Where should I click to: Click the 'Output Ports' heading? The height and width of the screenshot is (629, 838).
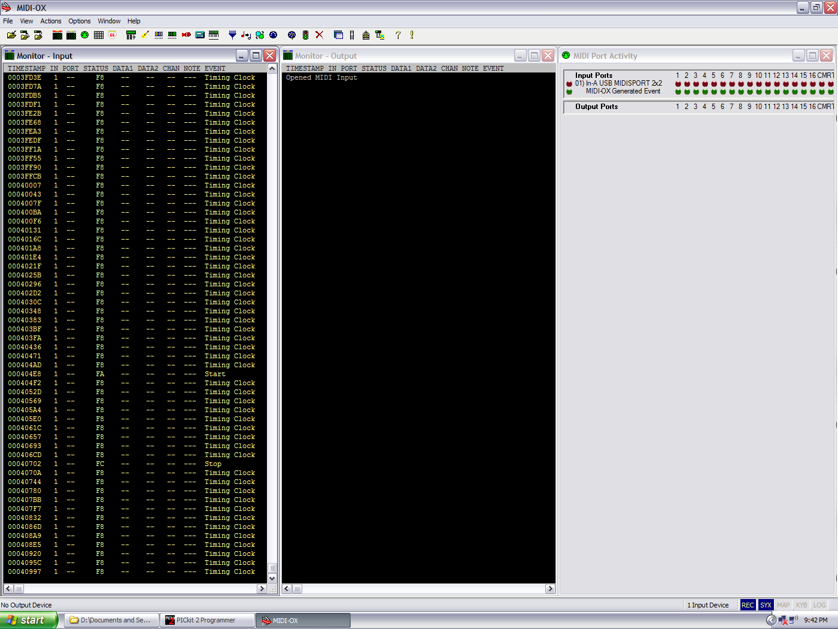(x=597, y=107)
